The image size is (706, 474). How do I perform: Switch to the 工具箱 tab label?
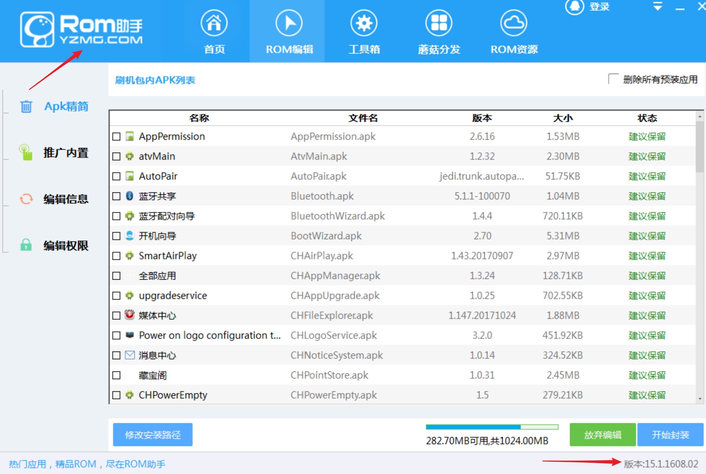[364, 49]
